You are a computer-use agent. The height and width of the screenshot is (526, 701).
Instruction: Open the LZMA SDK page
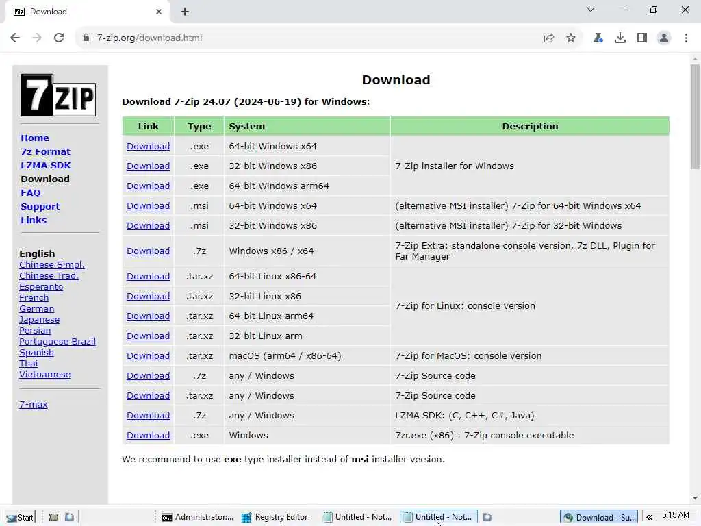[x=46, y=166]
